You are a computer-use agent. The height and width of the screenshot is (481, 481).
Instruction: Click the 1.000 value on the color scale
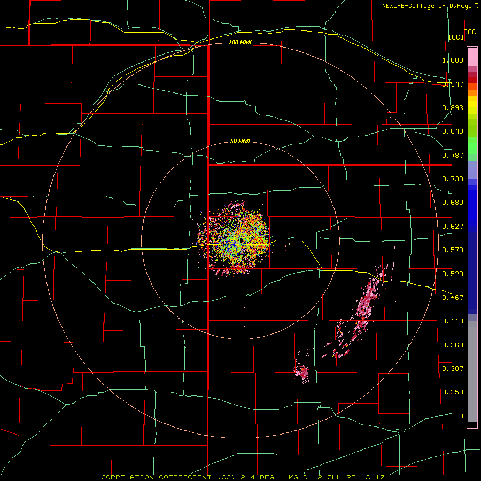pyautogui.click(x=453, y=60)
